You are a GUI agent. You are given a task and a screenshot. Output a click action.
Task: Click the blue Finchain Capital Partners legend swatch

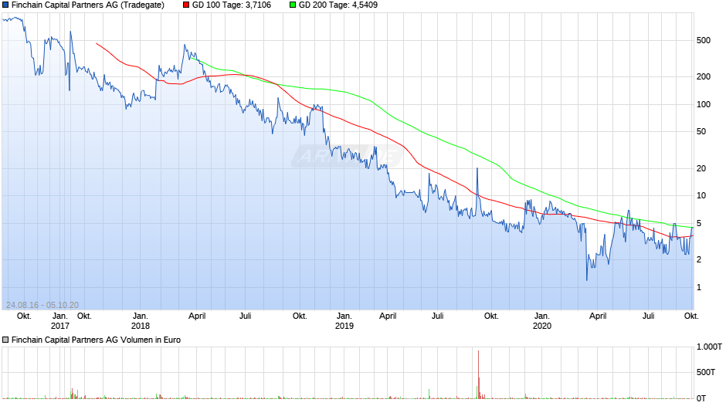click(5, 5)
